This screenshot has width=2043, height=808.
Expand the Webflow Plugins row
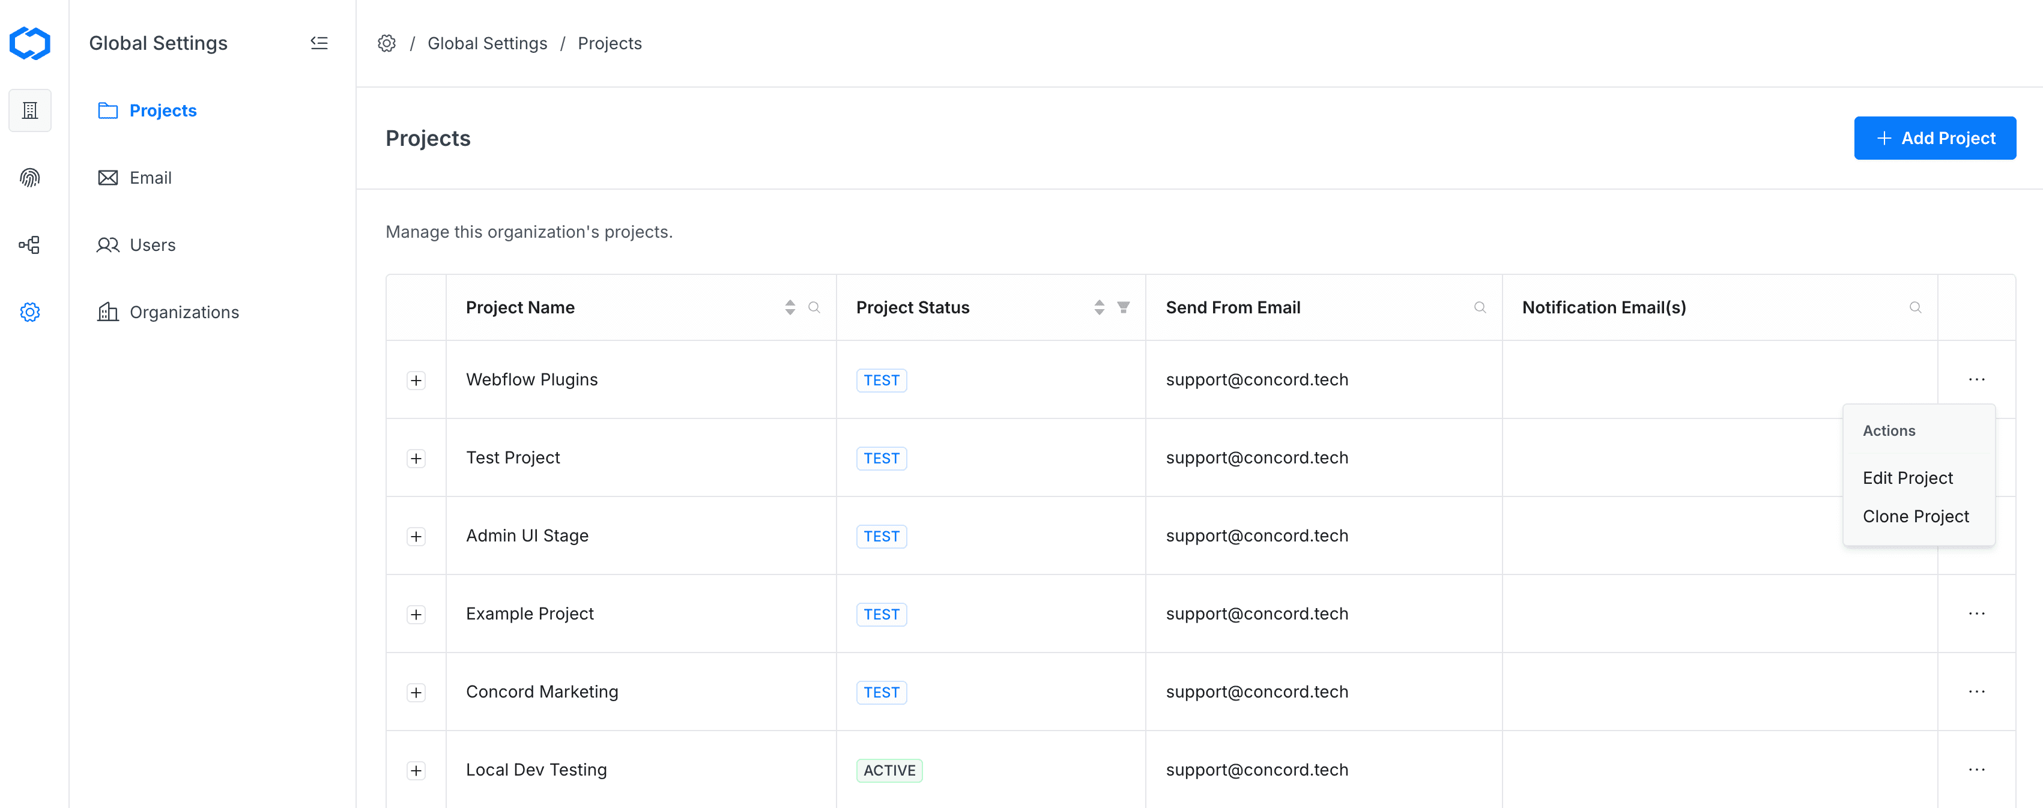(x=416, y=381)
